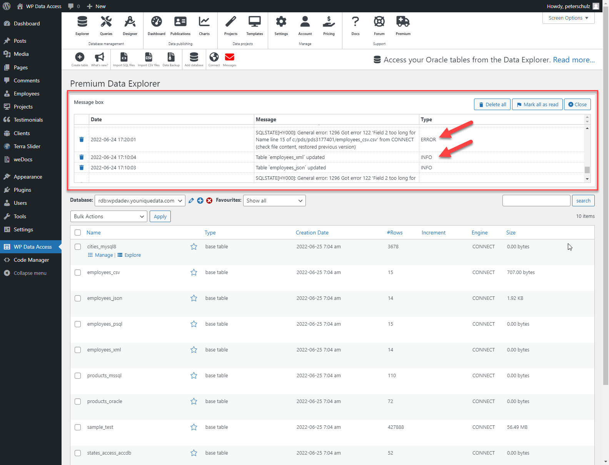Close the Message box

pos(577,104)
